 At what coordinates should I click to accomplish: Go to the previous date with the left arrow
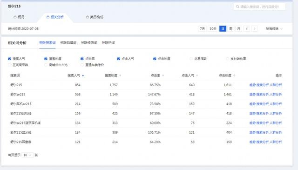(247, 29)
